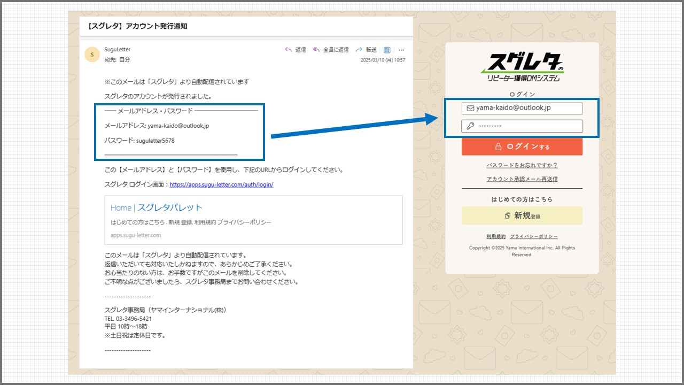
Task: Click the yellow 新規登録 button
Action: (x=522, y=216)
